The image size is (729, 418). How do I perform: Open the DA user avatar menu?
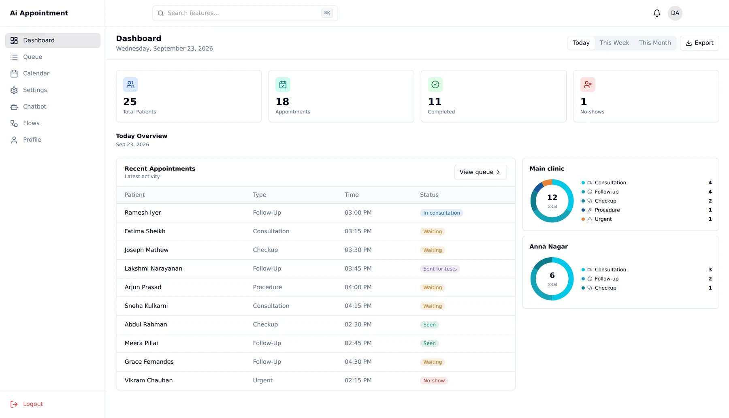coord(675,13)
